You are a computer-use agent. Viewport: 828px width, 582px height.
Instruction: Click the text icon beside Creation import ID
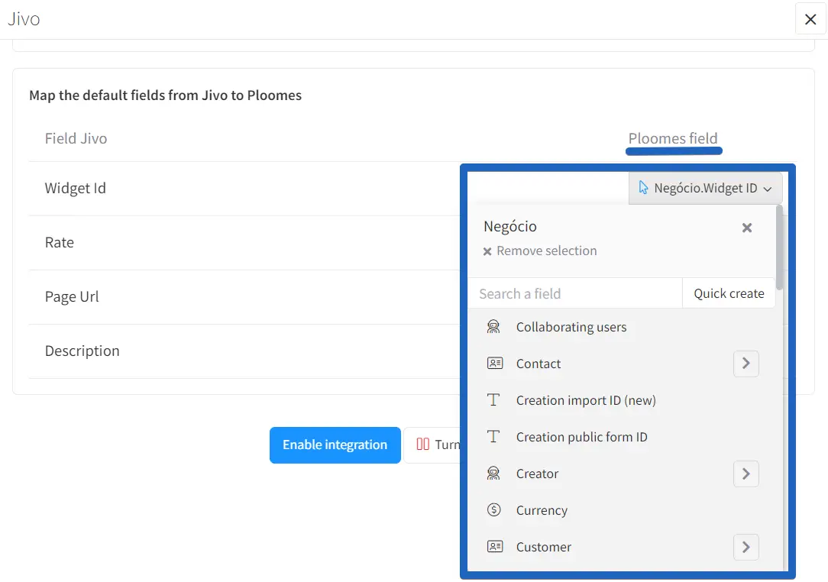pyautogui.click(x=493, y=400)
